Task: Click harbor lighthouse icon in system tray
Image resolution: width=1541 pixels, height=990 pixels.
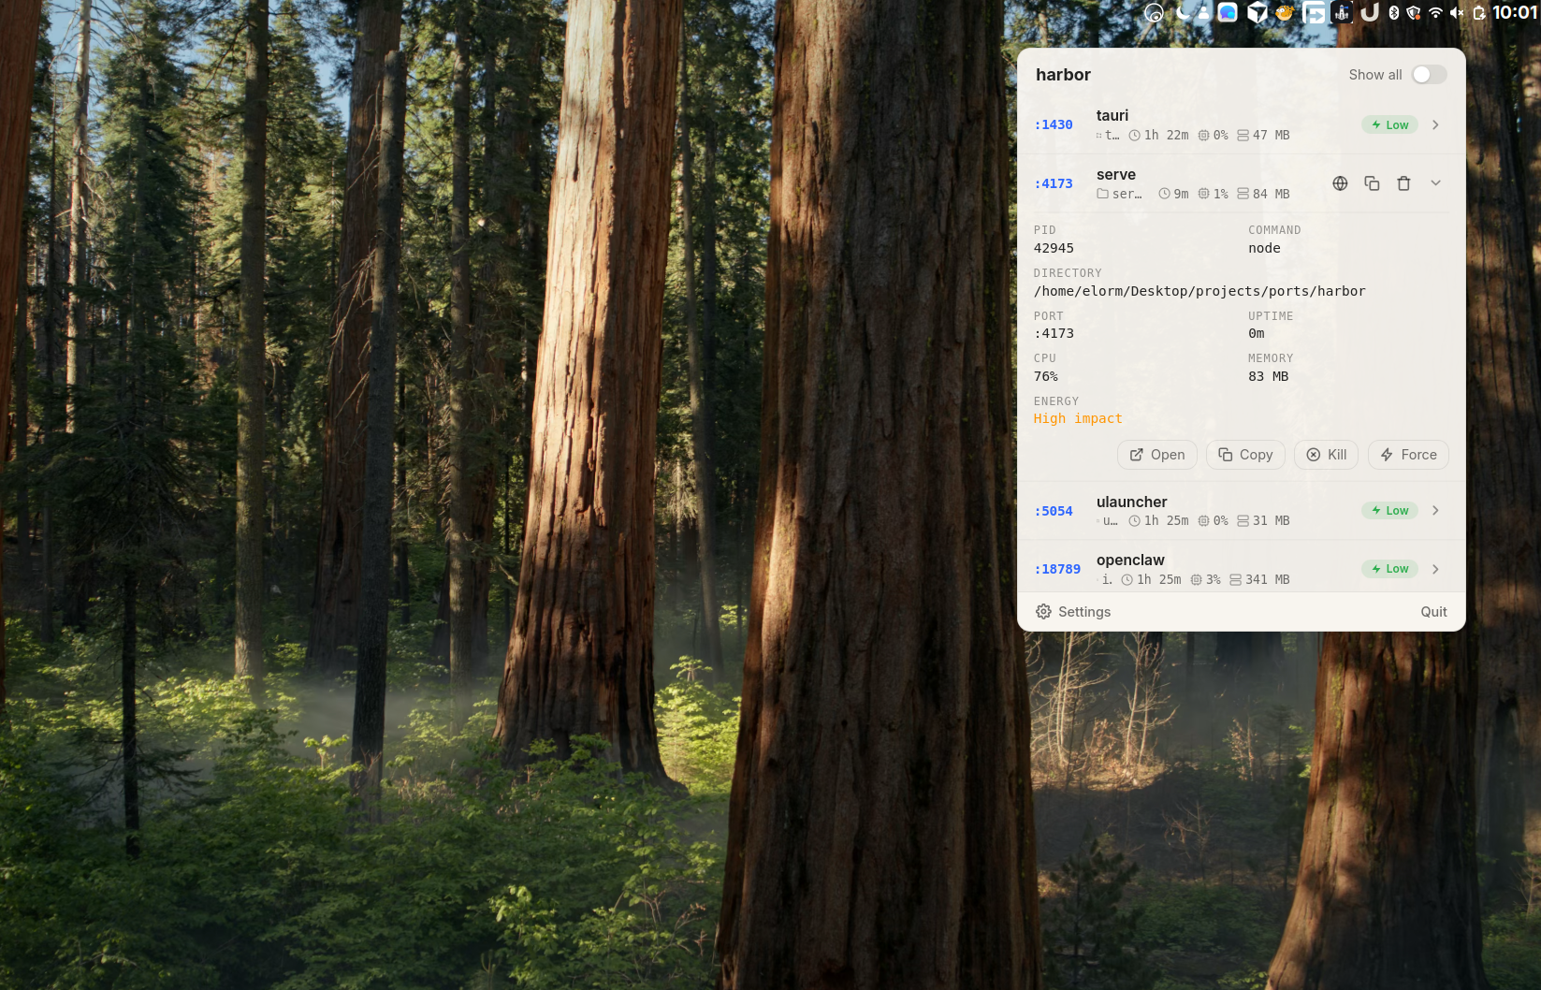Action: (1342, 12)
